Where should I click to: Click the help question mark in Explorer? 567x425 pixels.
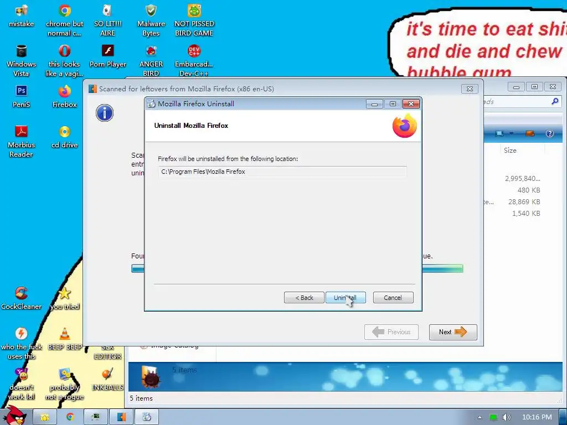550,133
